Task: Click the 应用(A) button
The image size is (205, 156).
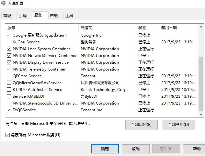Action: click(x=166, y=149)
